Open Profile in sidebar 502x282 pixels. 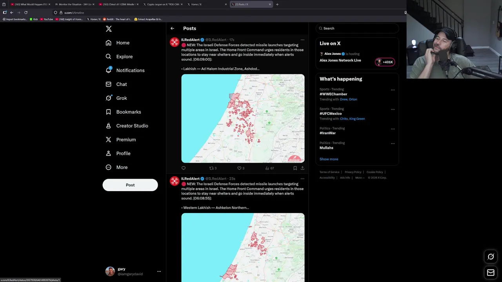[118, 154]
